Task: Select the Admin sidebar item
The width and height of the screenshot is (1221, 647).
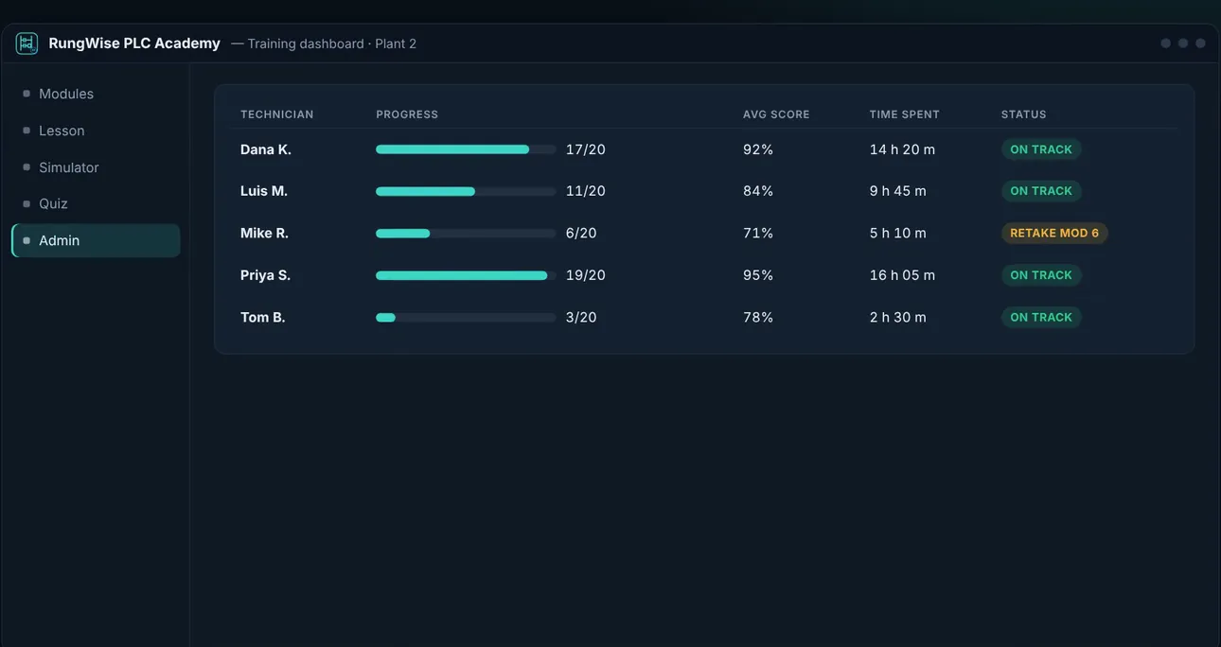Action: (x=96, y=240)
